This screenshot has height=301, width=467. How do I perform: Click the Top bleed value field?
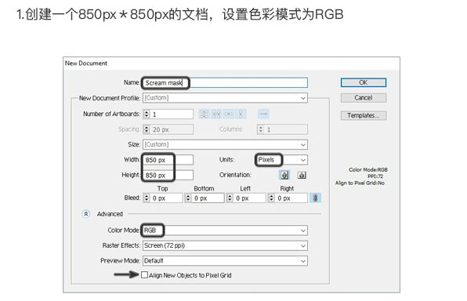tap(166, 198)
